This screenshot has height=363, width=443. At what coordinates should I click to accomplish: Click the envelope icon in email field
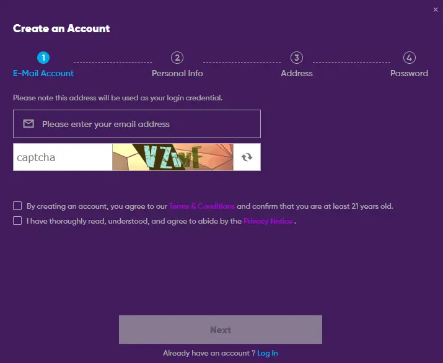coord(29,124)
